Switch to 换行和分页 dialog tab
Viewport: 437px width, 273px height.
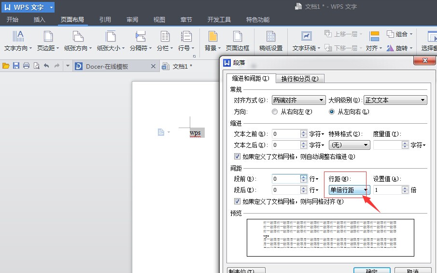300,79
